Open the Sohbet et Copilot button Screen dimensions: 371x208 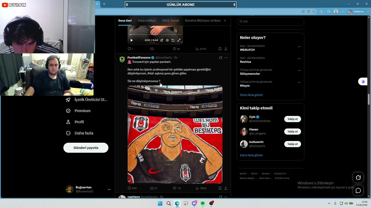coord(356,12)
